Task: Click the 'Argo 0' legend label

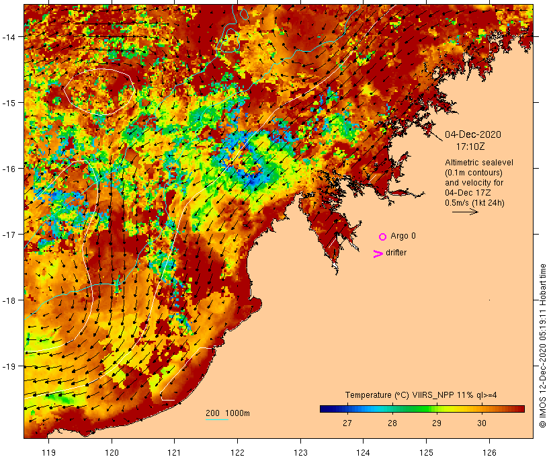Action: tap(403, 236)
